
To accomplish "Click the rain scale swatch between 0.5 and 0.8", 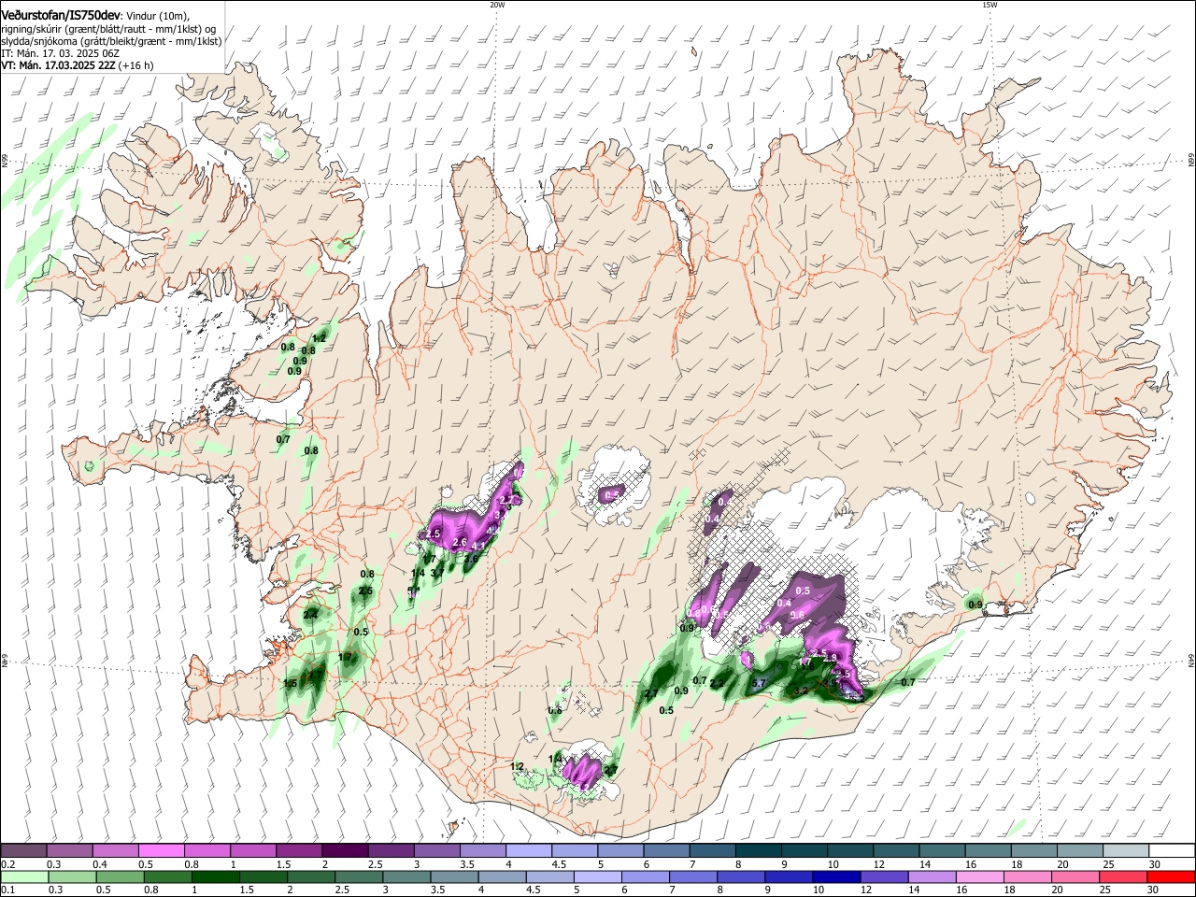I will pos(121,876).
